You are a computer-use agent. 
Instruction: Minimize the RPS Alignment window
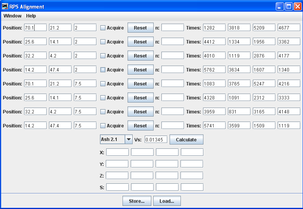point(280,6)
